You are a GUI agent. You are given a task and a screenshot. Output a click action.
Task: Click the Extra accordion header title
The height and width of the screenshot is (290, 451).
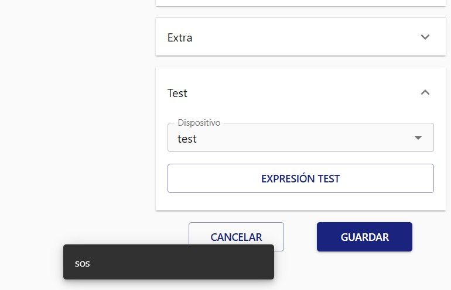coord(180,37)
